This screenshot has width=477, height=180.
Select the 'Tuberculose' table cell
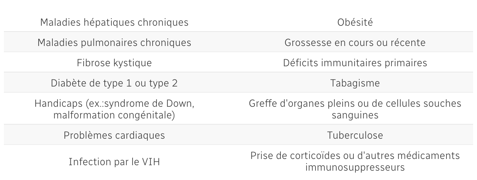pyautogui.click(x=355, y=135)
